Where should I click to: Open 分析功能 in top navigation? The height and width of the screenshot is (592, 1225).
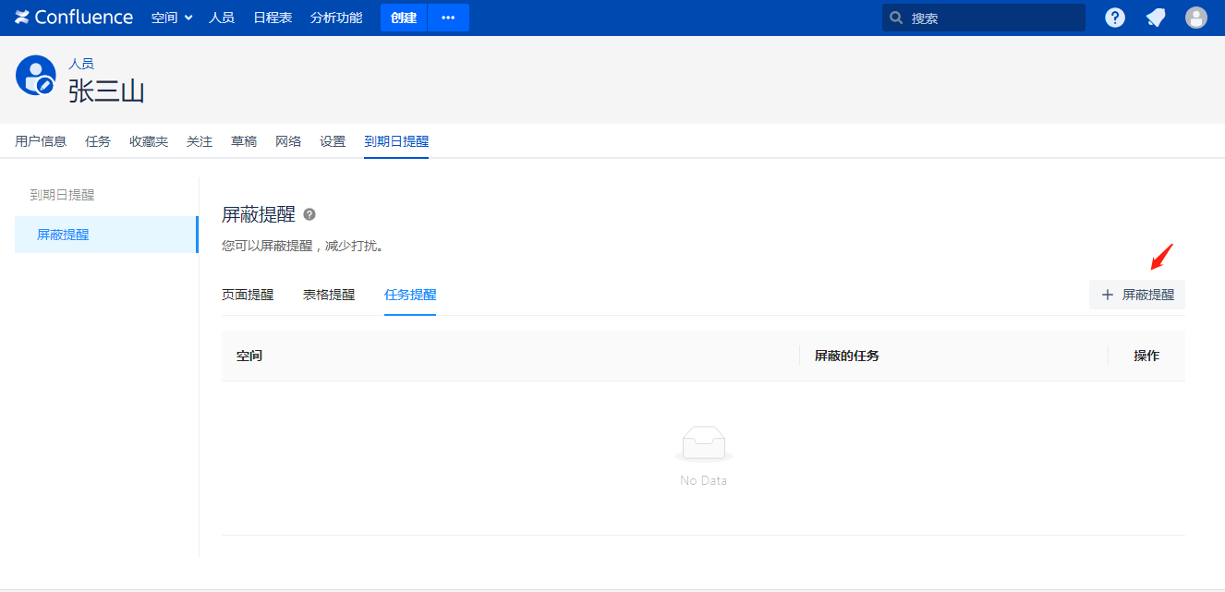point(336,18)
